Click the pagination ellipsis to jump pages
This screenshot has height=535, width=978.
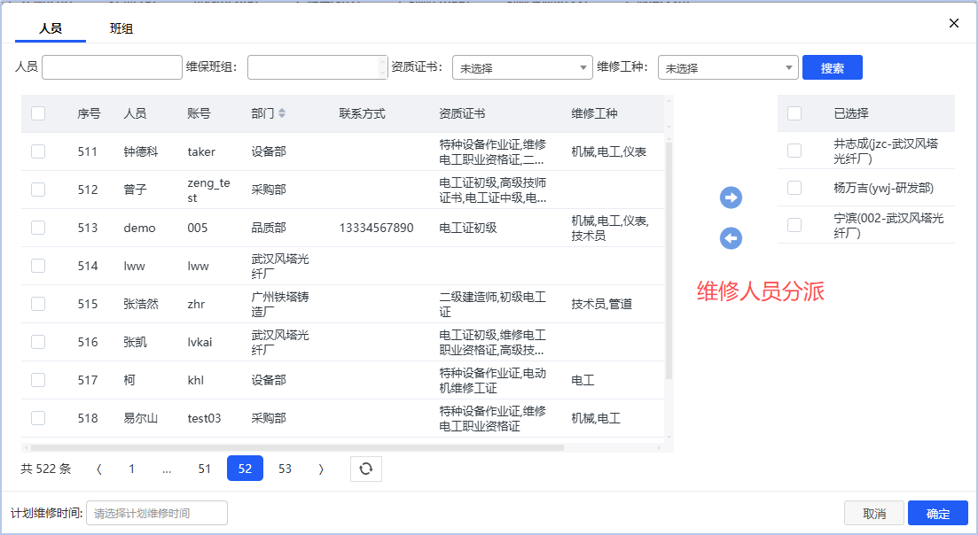tap(167, 469)
